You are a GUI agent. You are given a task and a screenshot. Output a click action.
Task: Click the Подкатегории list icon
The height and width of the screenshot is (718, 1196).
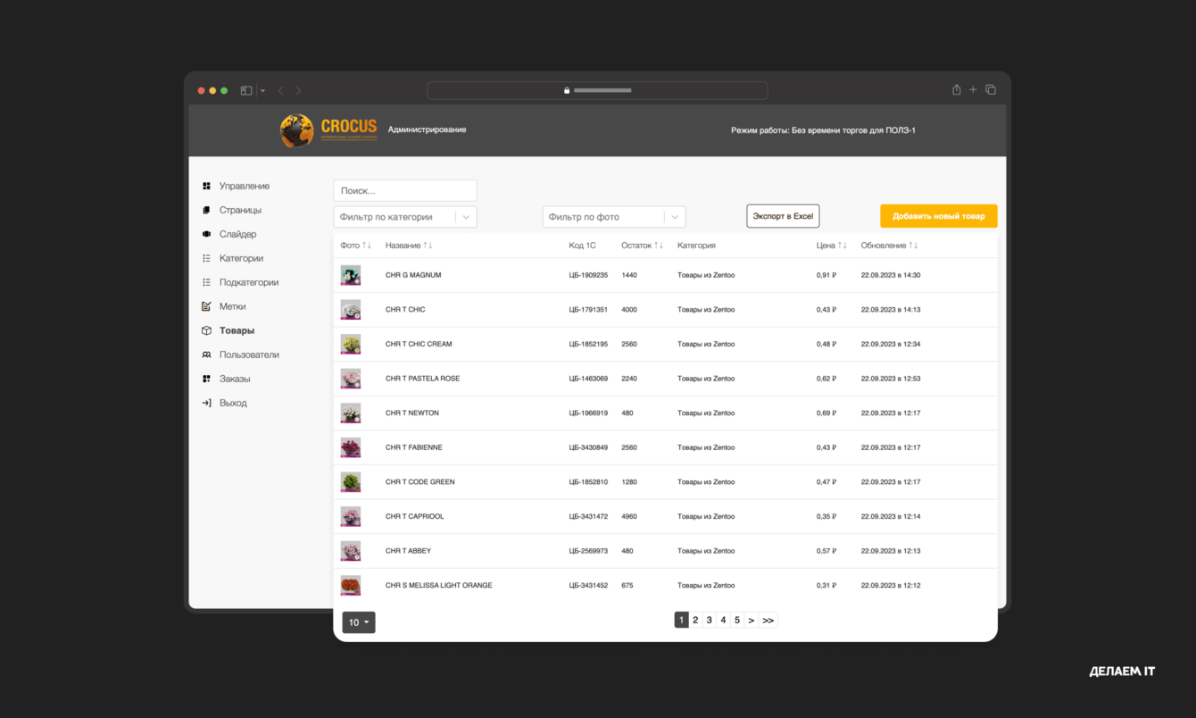tap(206, 282)
